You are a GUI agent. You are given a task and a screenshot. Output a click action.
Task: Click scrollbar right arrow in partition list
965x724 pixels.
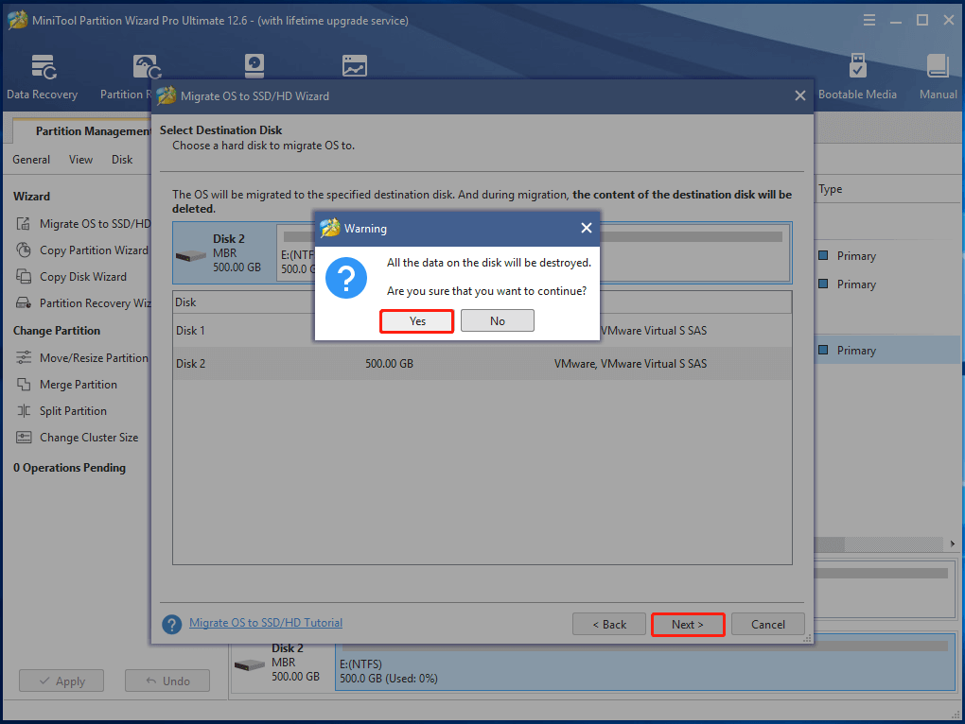pyautogui.click(x=952, y=543)
